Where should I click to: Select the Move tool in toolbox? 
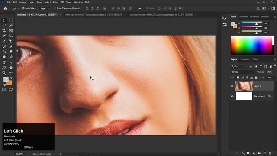[4, 20]
